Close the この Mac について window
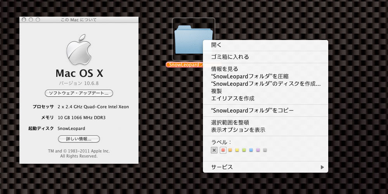Viewport: 388px width, 194px height. [24, 19]
